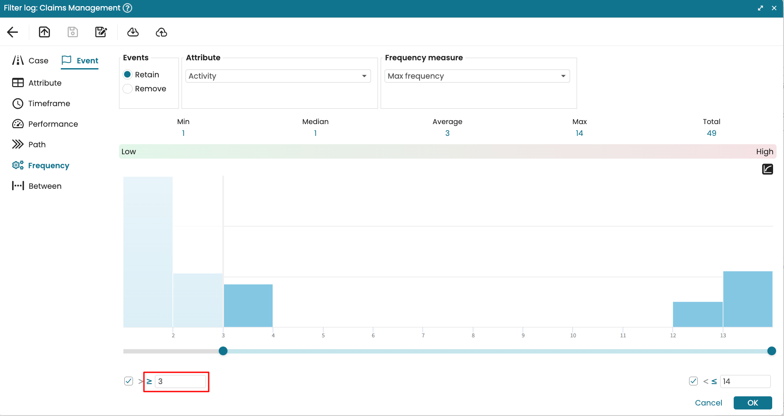Viewport: 784px width, 416px height.
Task: Click the back arrow icon
Action: tap(13, 32)
